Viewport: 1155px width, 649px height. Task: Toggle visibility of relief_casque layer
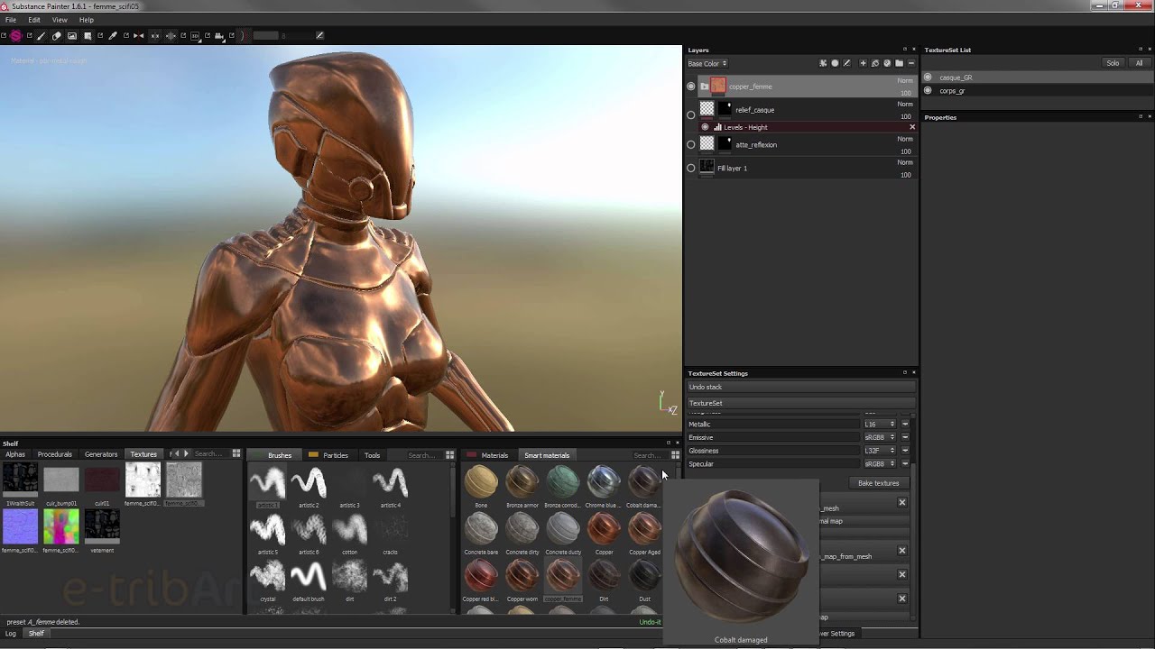[x=691, y=114]
